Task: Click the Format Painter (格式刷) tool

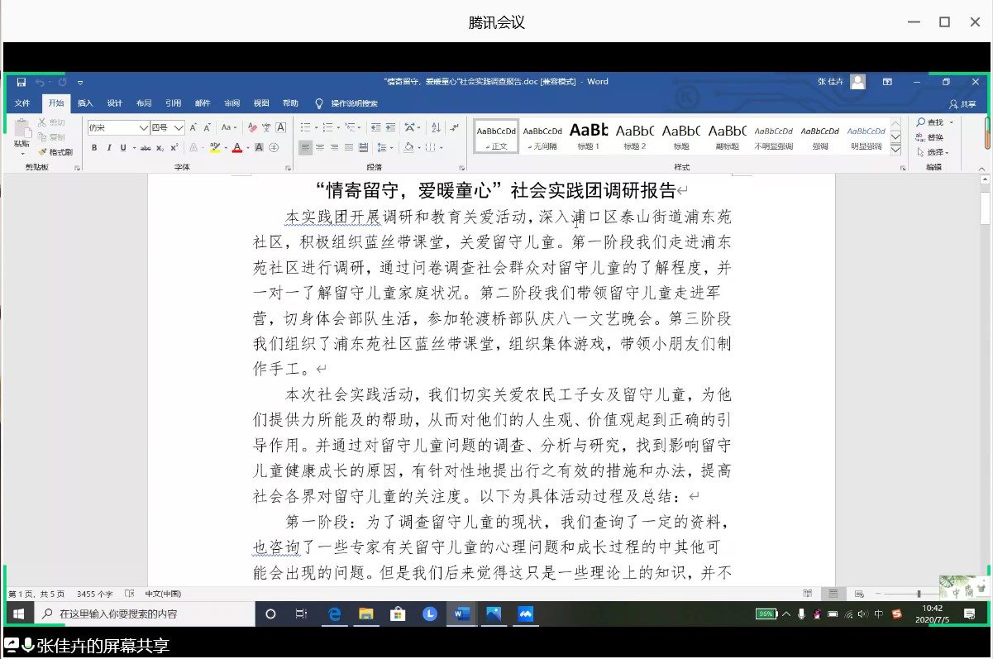Action: (55, 152)
